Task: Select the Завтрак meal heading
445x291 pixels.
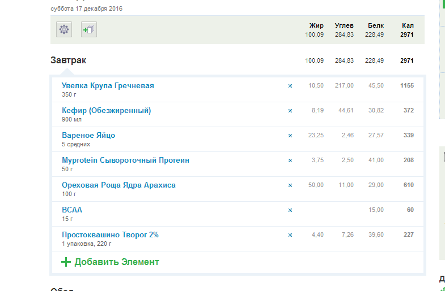Action: (x=69, y=60)
